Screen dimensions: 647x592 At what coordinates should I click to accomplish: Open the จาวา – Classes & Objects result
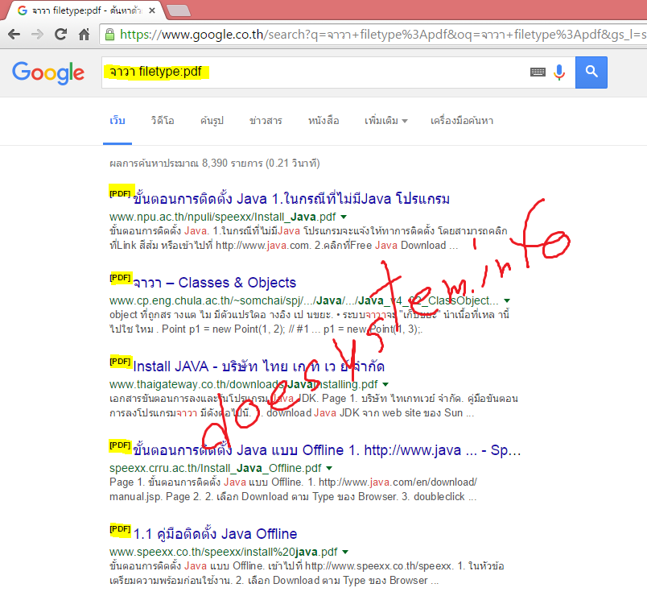215,283
